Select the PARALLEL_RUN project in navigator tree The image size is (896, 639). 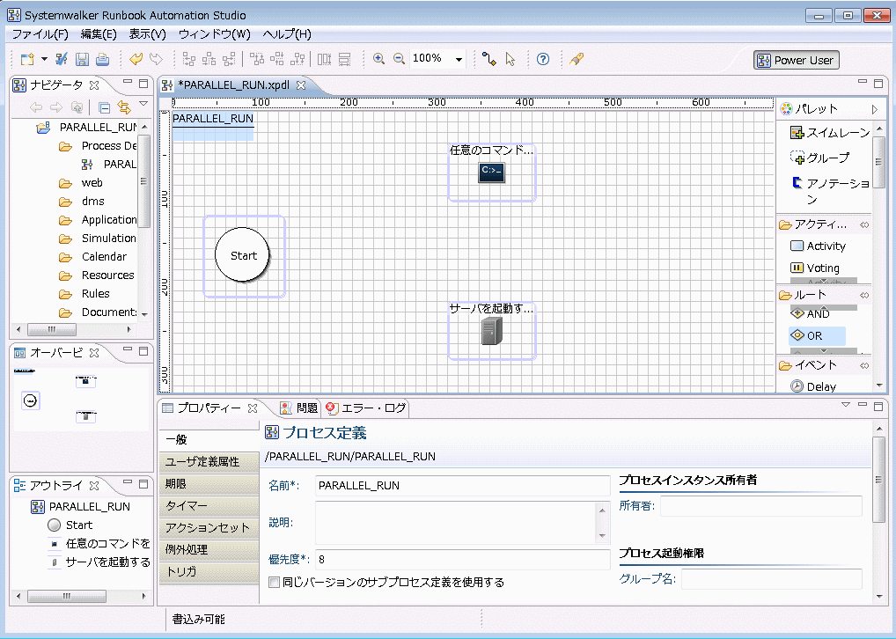point(88,127)
